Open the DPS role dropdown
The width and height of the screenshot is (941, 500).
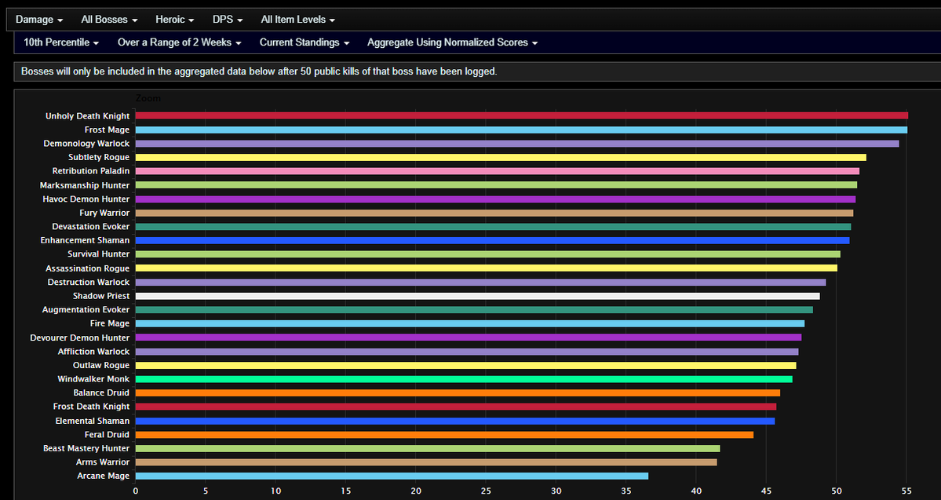click(x=228, y=19)
